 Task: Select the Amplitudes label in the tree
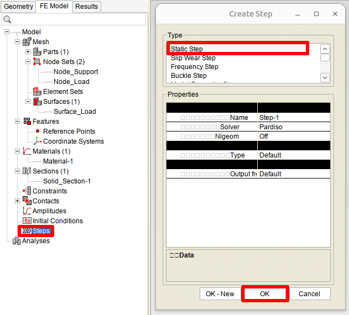coord(49,211)
